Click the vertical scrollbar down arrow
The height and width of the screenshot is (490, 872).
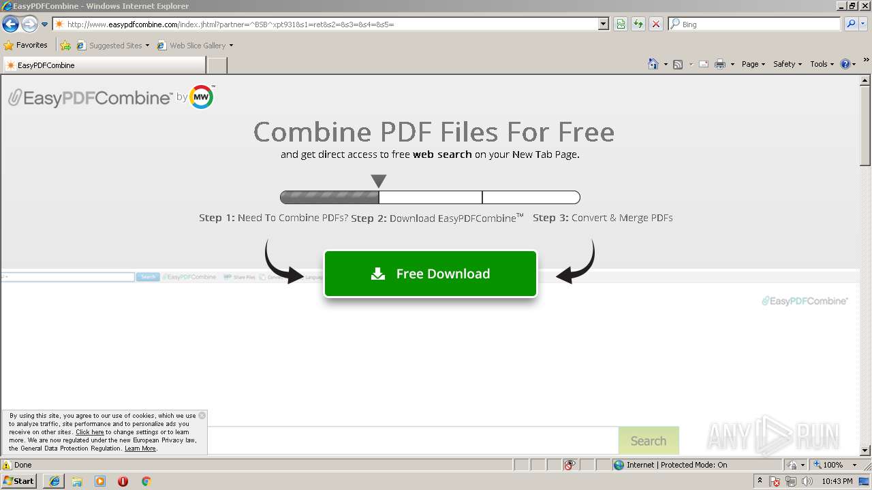(x=865, y=451)
